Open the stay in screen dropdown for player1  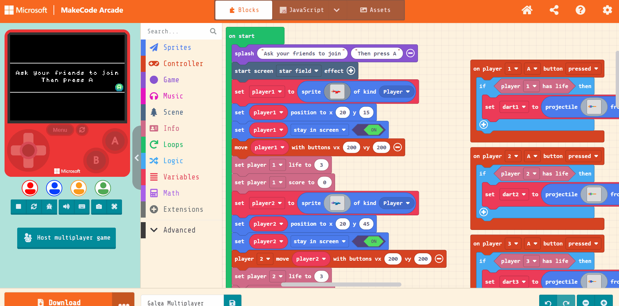(x=320, y=130)
